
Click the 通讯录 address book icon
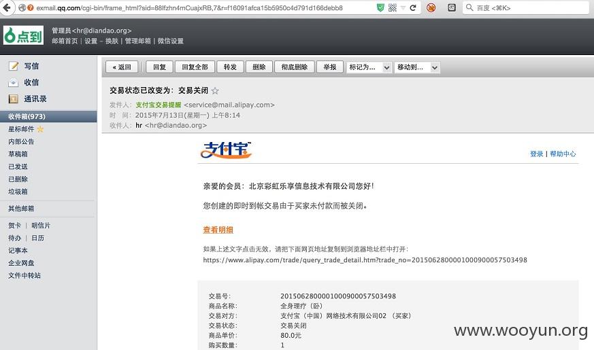click(x=13, y=99)
